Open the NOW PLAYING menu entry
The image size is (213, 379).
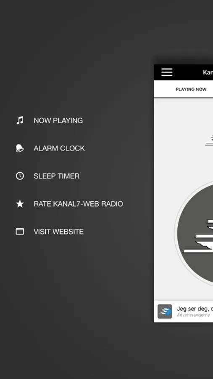tap(58, 120)
